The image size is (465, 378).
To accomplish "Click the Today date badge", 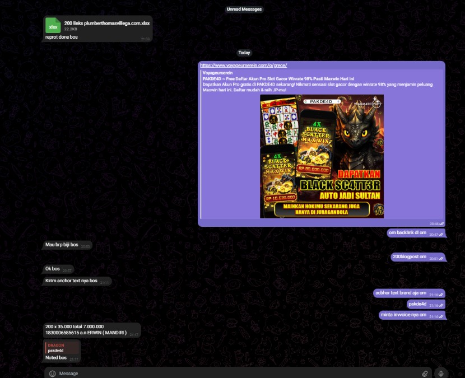I will coord(244,53).
